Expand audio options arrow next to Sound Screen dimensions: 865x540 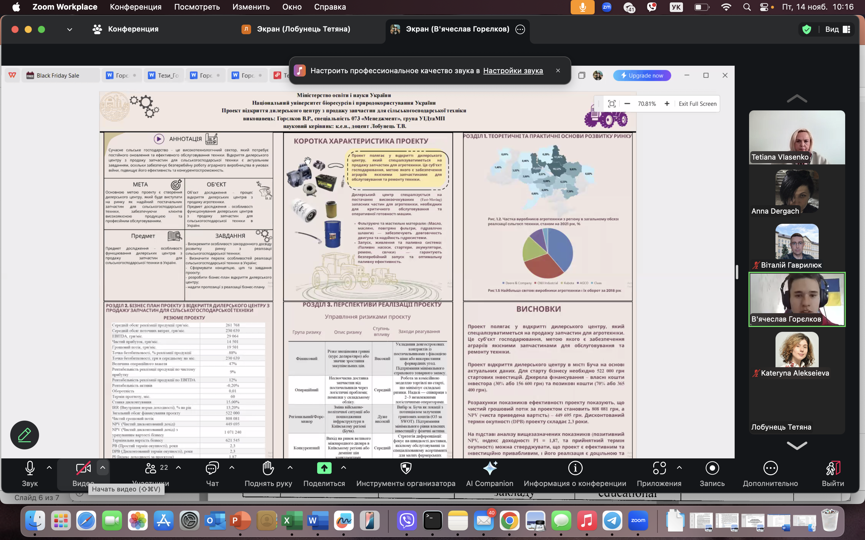tap(49, 467)
